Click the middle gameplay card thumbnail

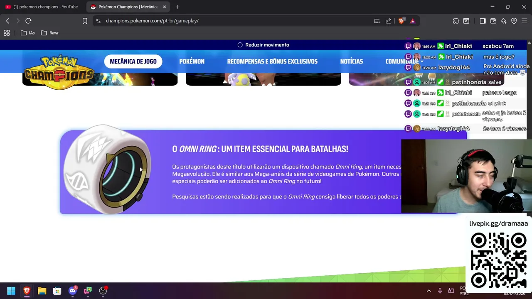point(263,79)
